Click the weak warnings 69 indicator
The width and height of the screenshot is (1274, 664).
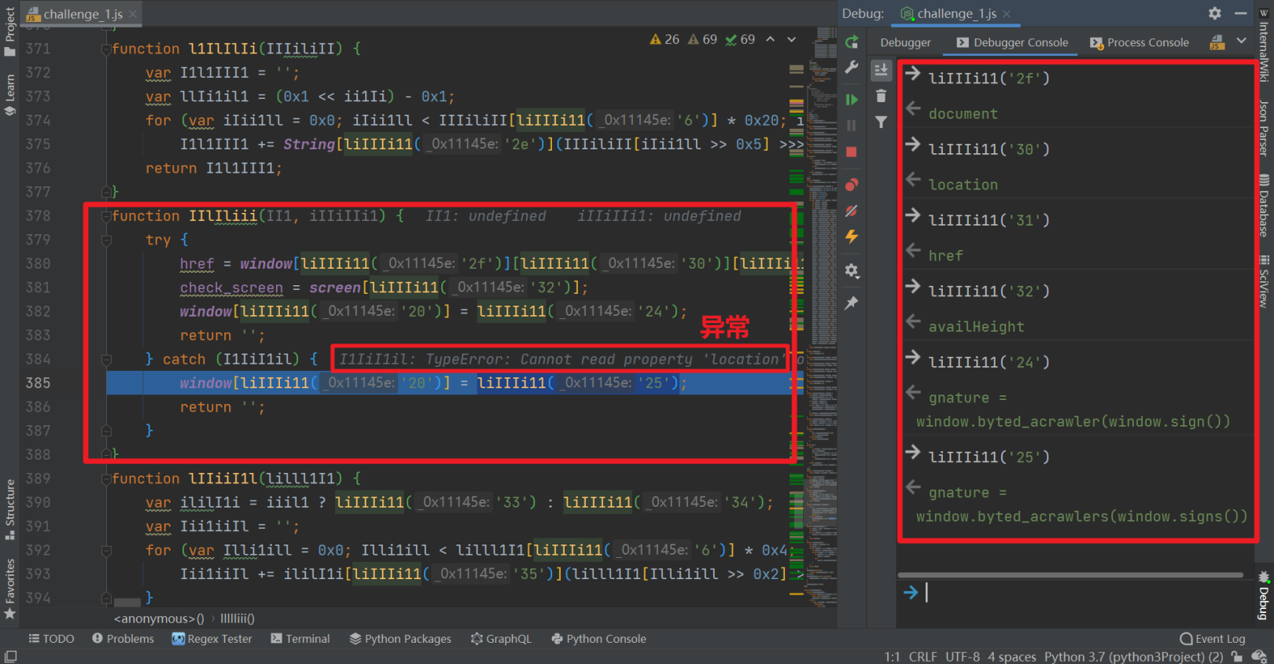[x=702, y=39]
